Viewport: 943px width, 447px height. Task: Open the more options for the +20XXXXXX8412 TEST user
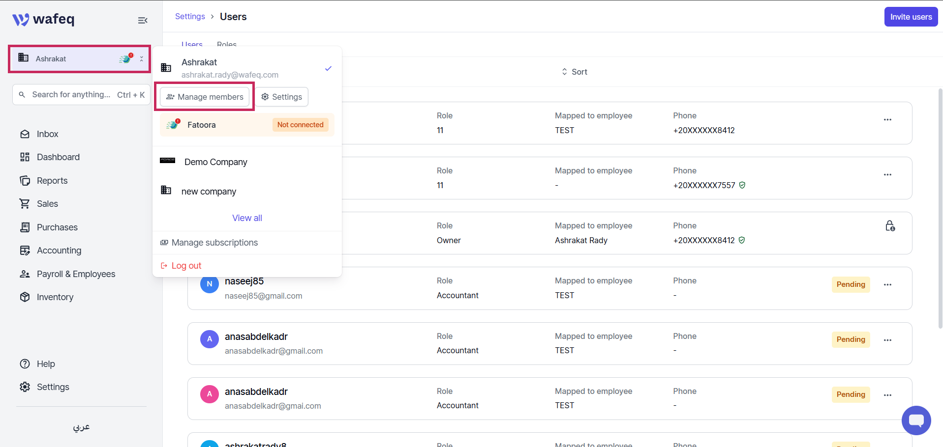coord(887,120)
